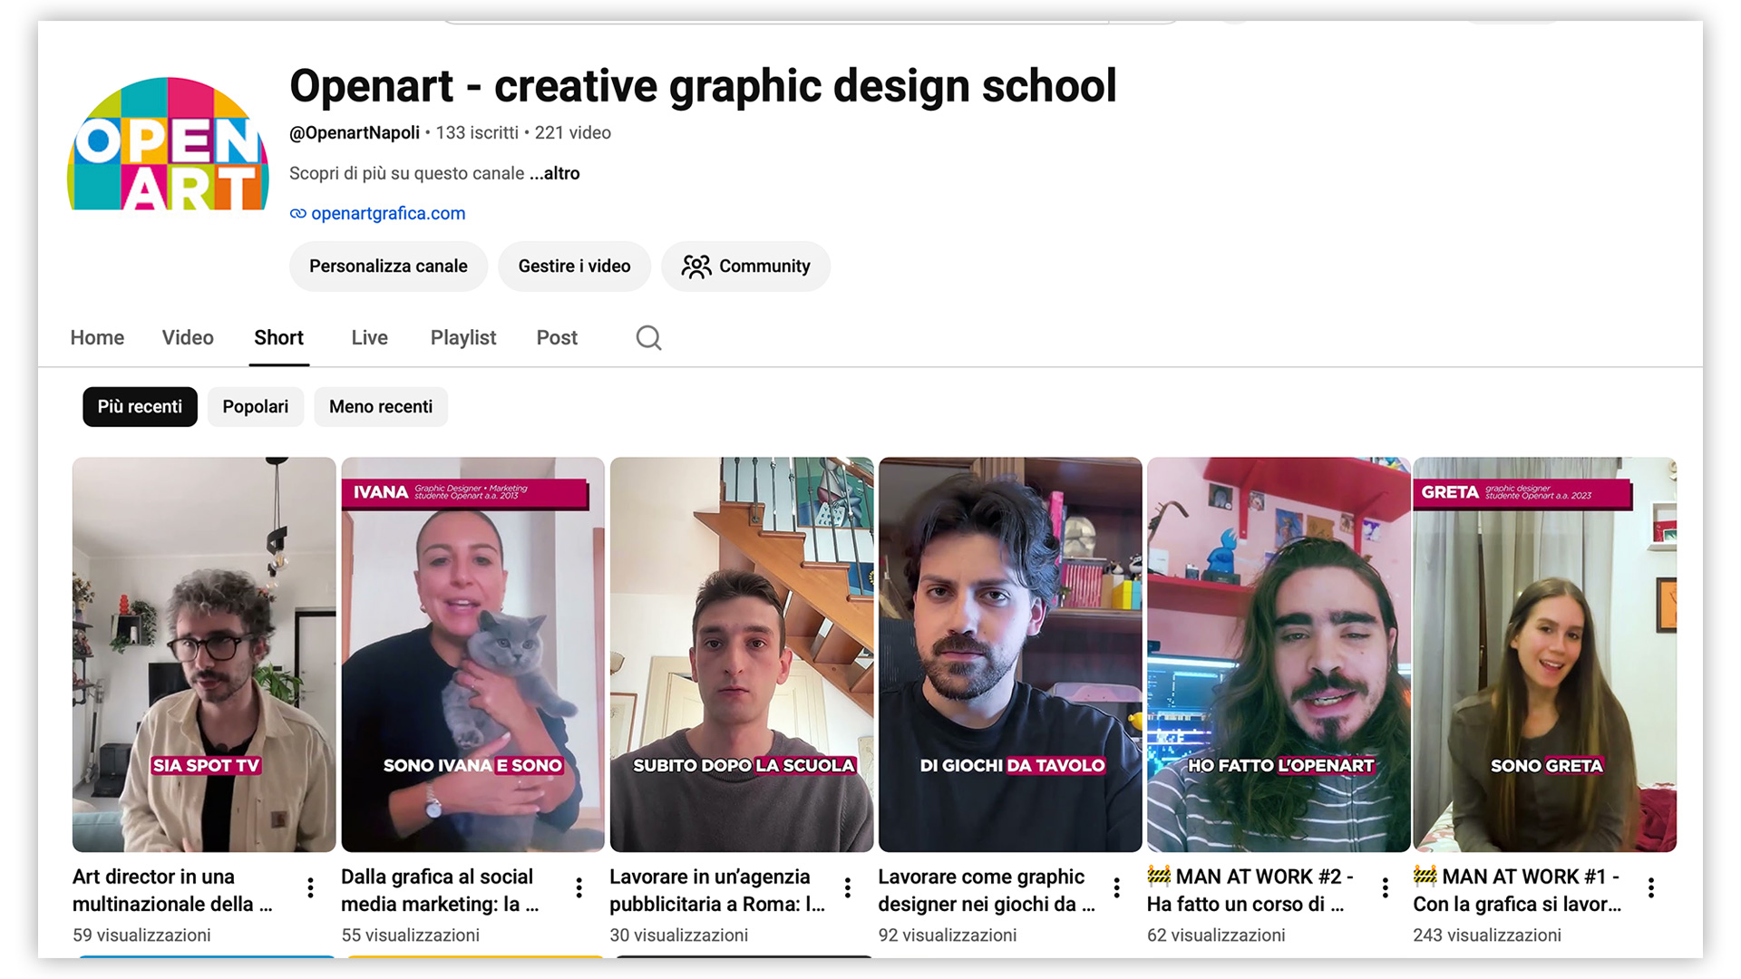Open title 'Lavorare come graphic designer nei giochi'
This screenshot has width=1741, height=979.
987,890
